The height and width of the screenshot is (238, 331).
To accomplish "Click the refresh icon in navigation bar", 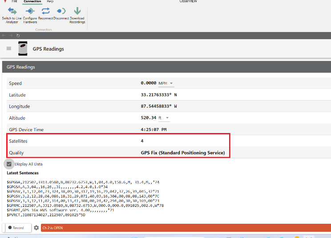I will 18,35.
